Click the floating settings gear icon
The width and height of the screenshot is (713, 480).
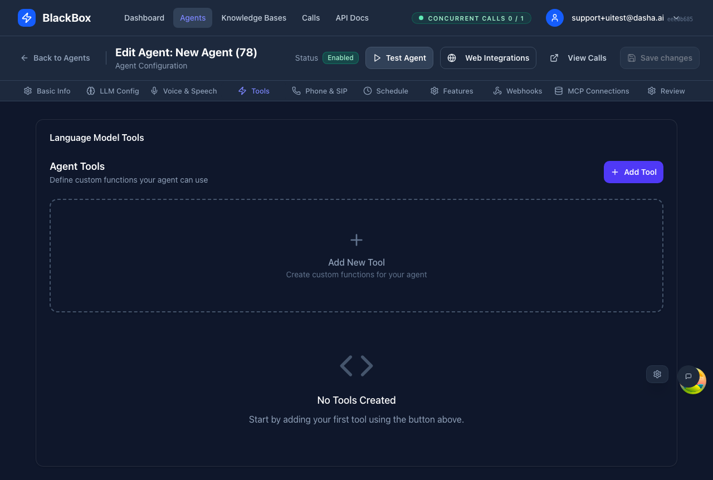(x=657, y=374)
